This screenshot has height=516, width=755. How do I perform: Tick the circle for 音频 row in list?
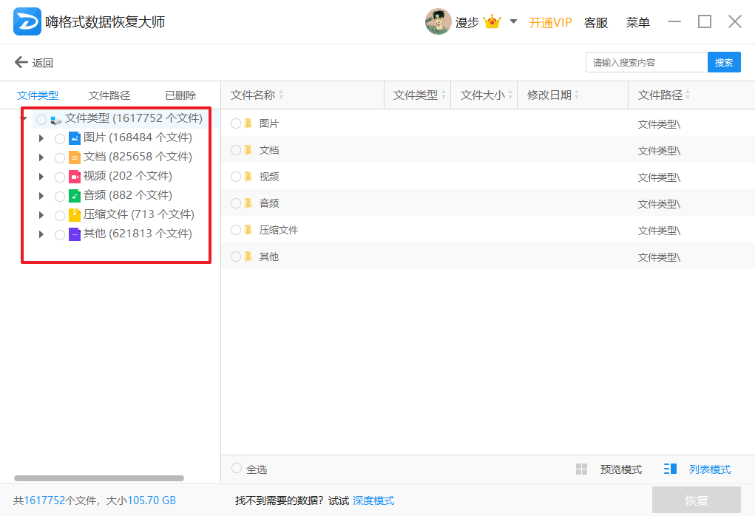[x=235, y=203]
